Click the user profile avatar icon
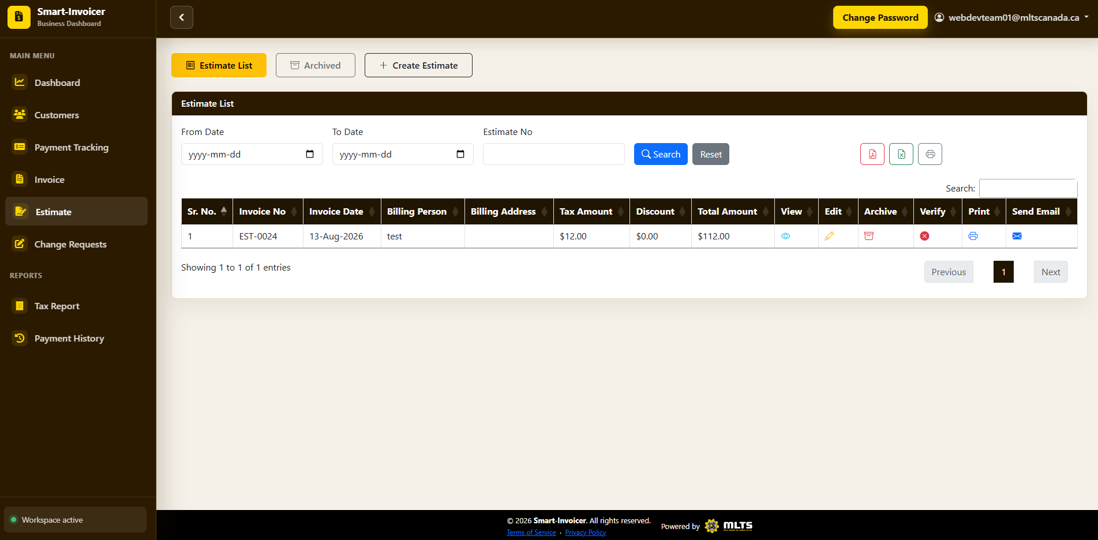The width and height of the screenshot is (1098, 540). point(939,17)
